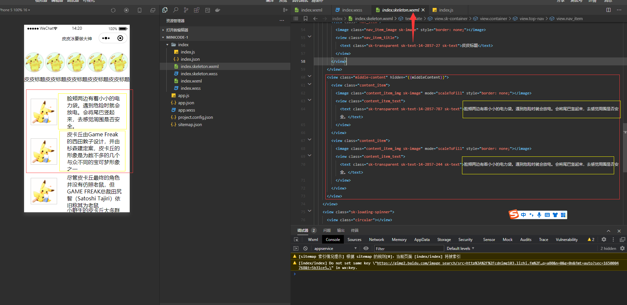Open project.config.json in file tree
Viewport: 627px width, 305px height.
(195, 117)
